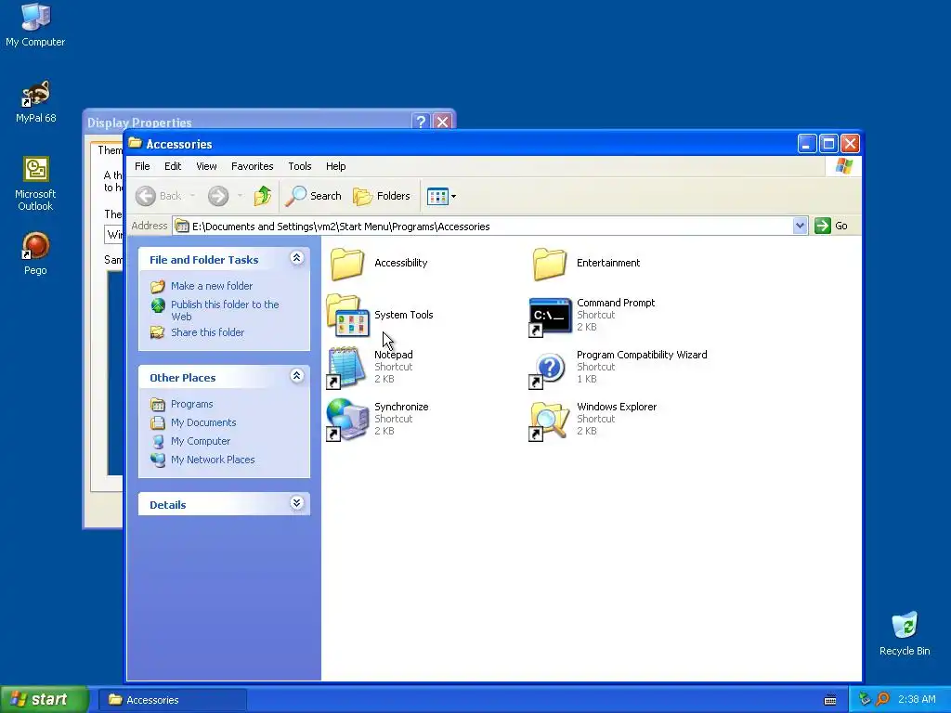This screenshot has width=951, height=713.
Task: Click the Back navigation button
Action: [158, 196]
